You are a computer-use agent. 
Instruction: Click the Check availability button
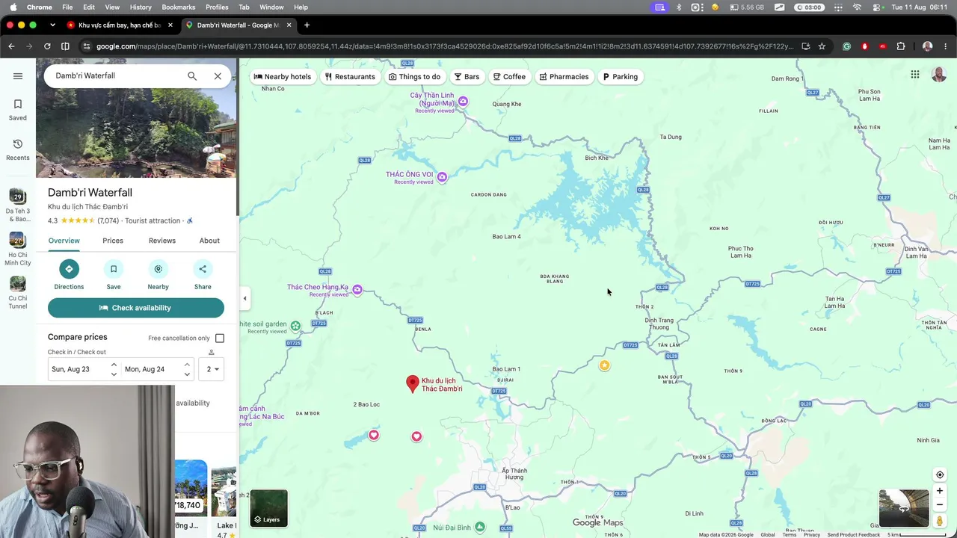pyautogui.click(x=136, y=308)
